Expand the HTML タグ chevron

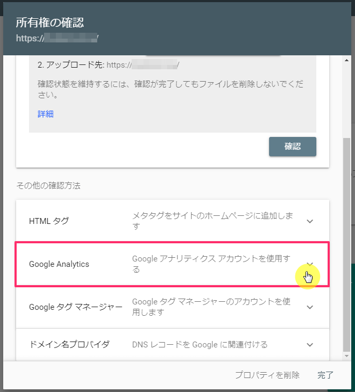(x=310, y=221)
